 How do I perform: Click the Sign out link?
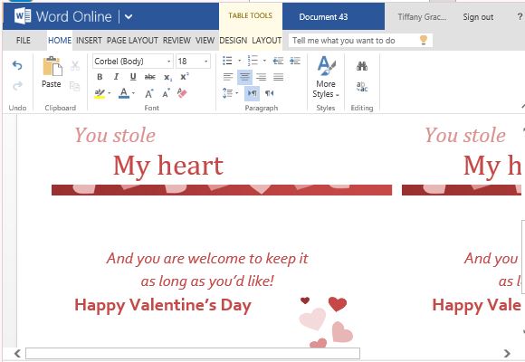[478, 17]
